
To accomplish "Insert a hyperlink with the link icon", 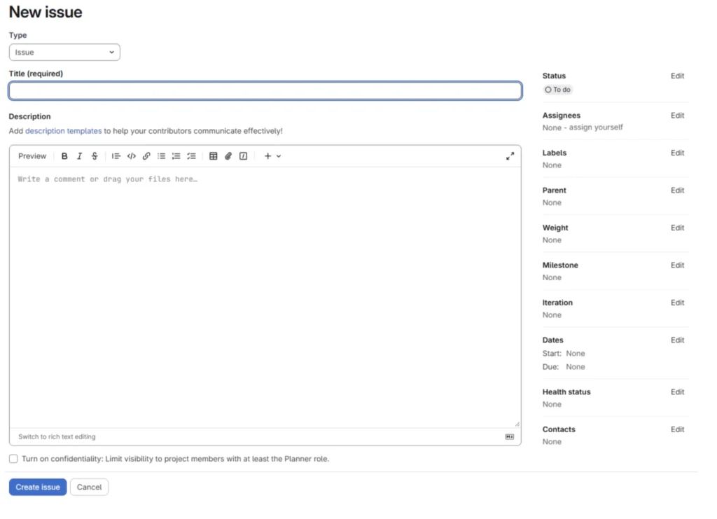I will pos(146,156).
